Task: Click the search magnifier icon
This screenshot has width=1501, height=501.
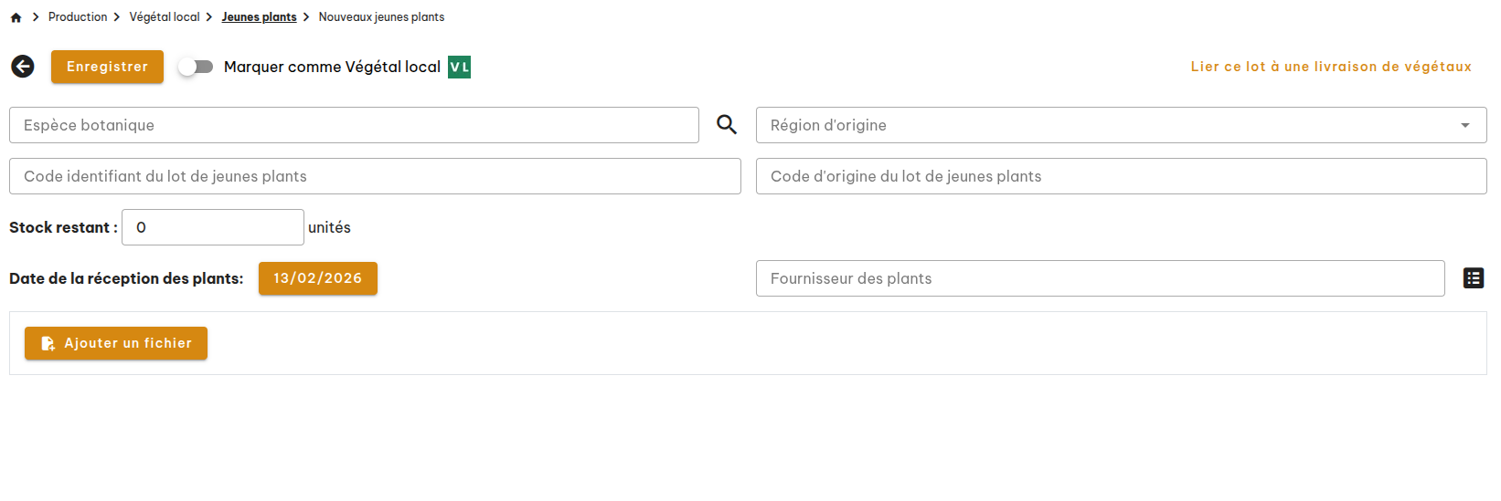Action: click(727, 125)
